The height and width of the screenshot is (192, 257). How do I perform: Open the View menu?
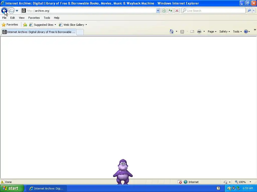pyautogui.click(x=22, y=18)
